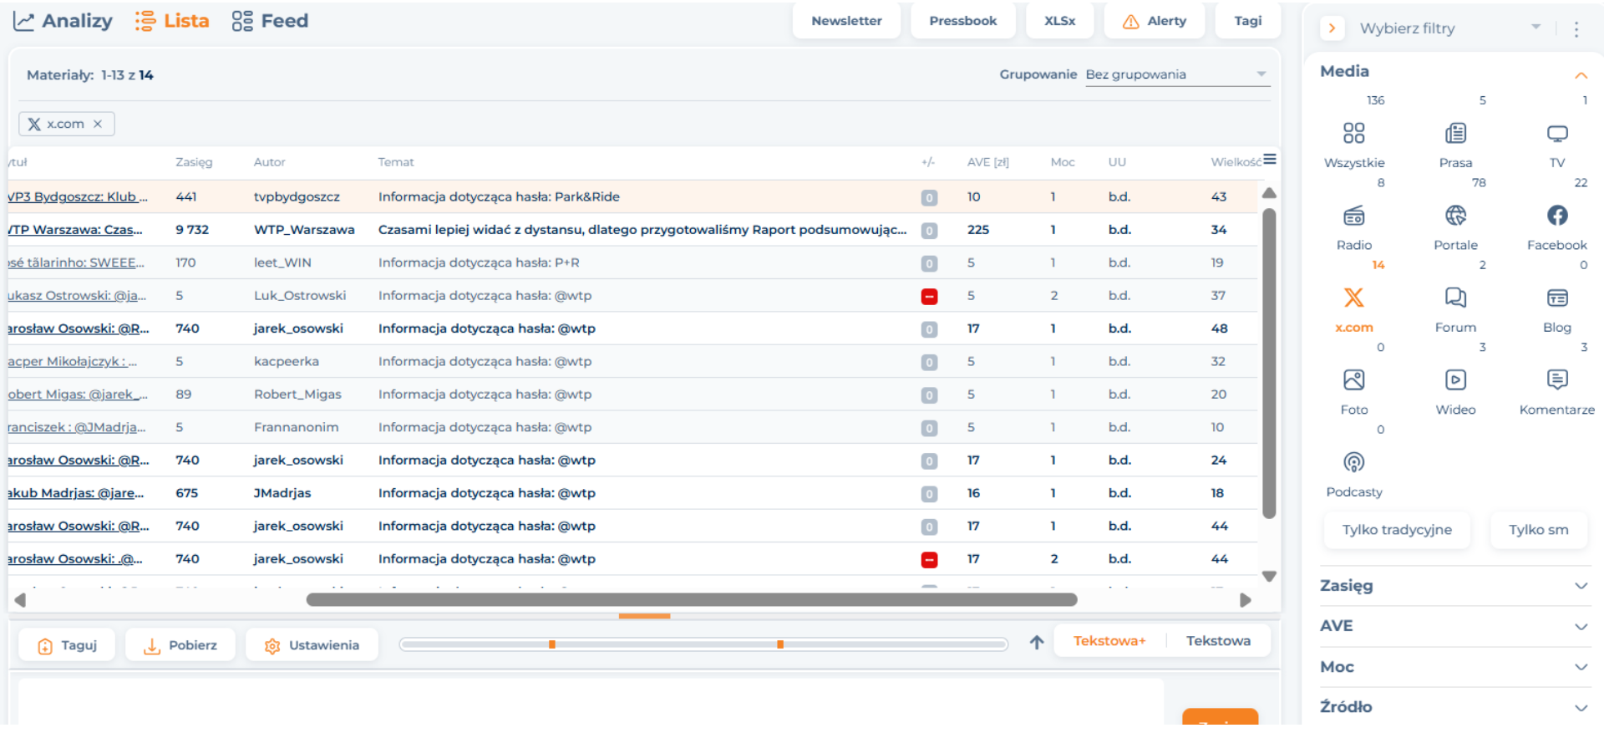Toggle red negative marker in the Luk_Ostrowski row
Image resolution: width=1604 pixels, height=733 pixels.
click(x=929, y=297)
